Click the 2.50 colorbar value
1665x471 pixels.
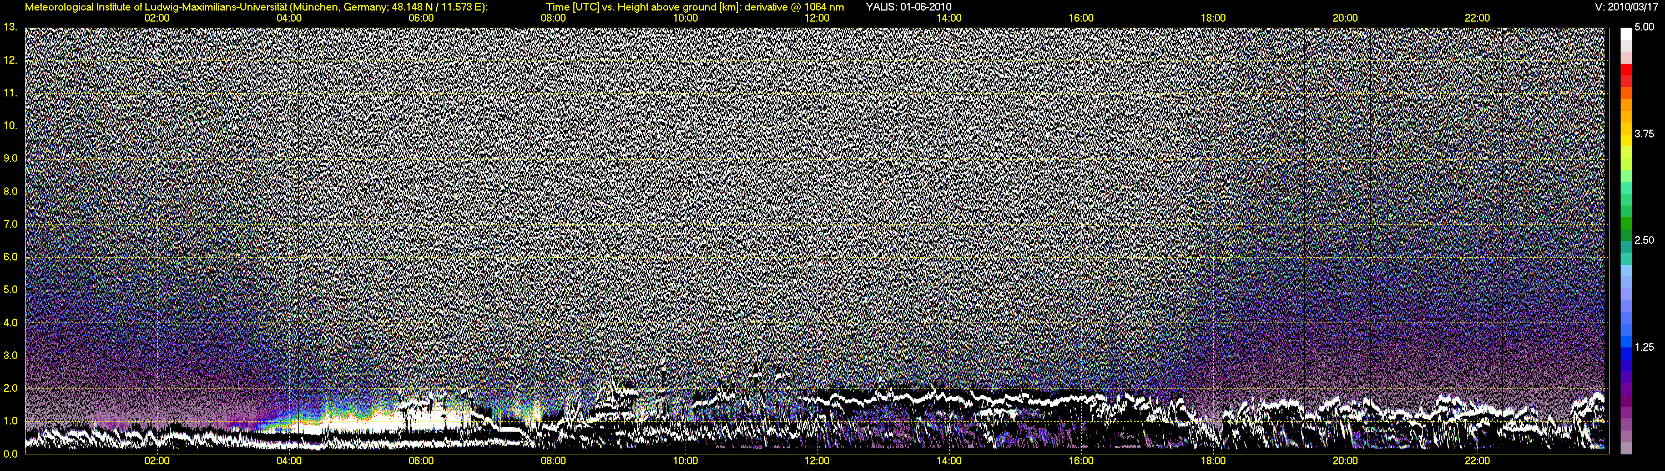point(1644,240)
